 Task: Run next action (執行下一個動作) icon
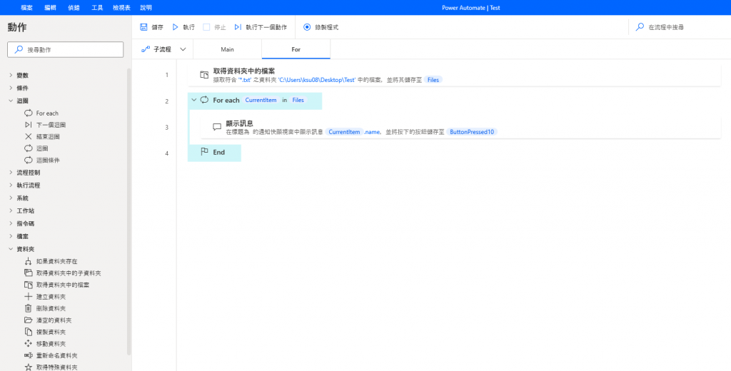click(x=238, y=27)
